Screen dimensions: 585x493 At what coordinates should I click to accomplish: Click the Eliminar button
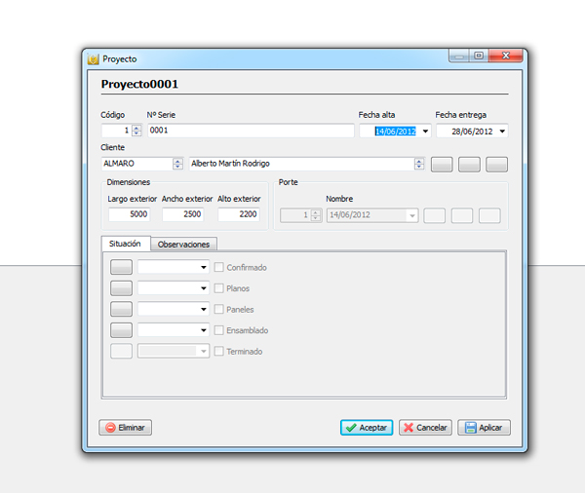[126, 428]
